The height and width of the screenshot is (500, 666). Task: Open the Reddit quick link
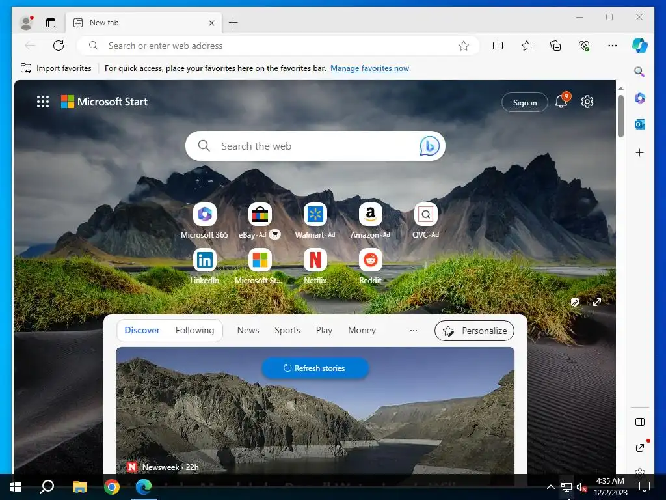click(370, 266)
